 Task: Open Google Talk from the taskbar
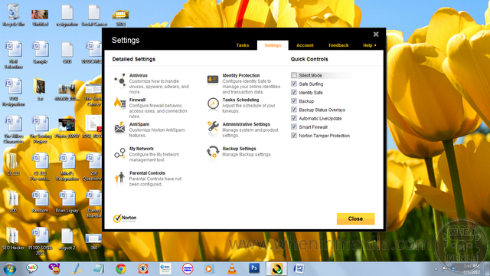point(31,268)
